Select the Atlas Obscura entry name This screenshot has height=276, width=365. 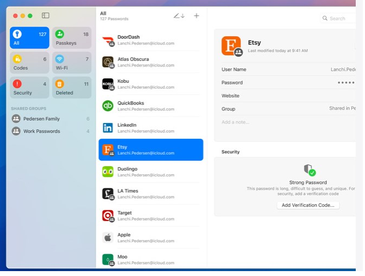(133, 59)
